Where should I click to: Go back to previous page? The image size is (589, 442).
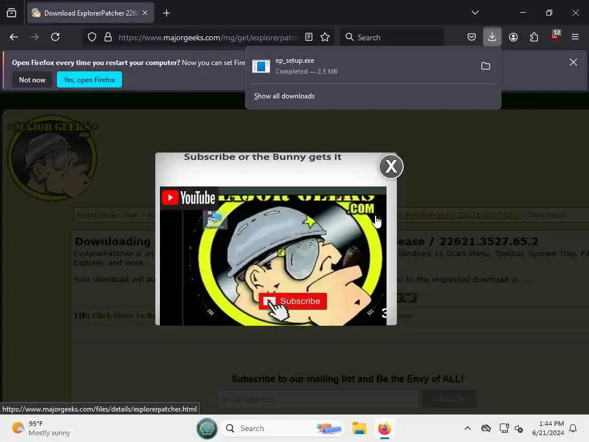[x=14, y=37]
